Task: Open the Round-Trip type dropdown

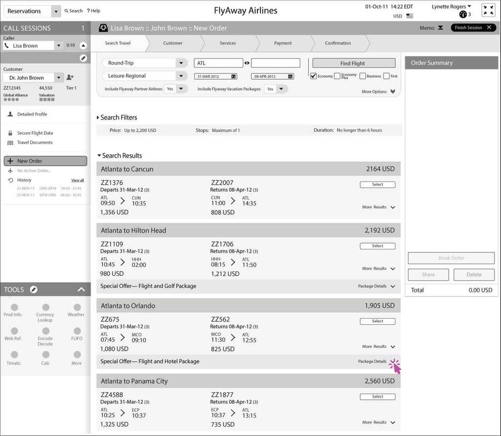Action: click(x=182, y=63)
